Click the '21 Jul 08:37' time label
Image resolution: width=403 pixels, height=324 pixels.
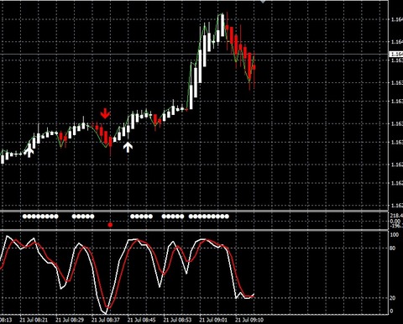pyautogui.click(x=106, y=320)
